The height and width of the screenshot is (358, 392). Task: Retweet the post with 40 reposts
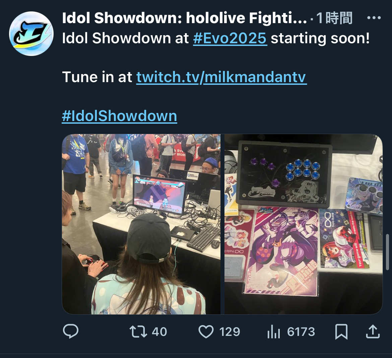138,332
